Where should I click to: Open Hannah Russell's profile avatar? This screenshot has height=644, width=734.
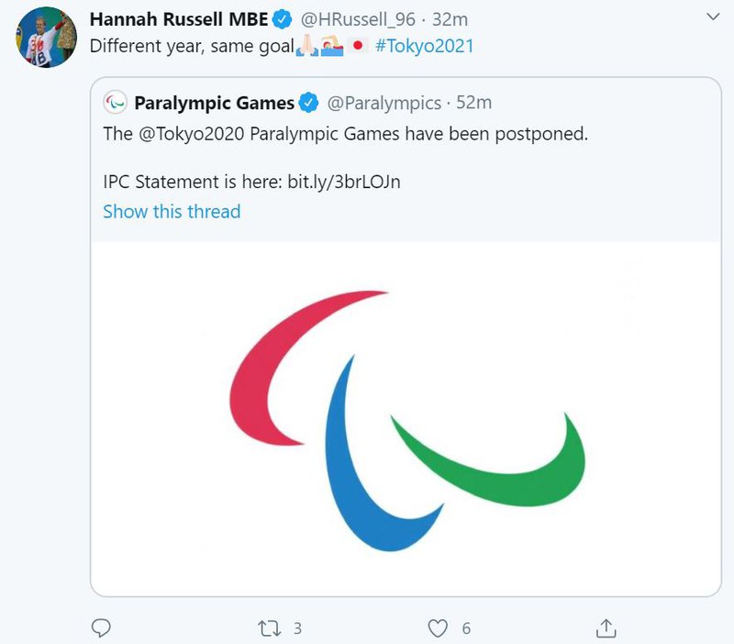(x=47, y=38)
